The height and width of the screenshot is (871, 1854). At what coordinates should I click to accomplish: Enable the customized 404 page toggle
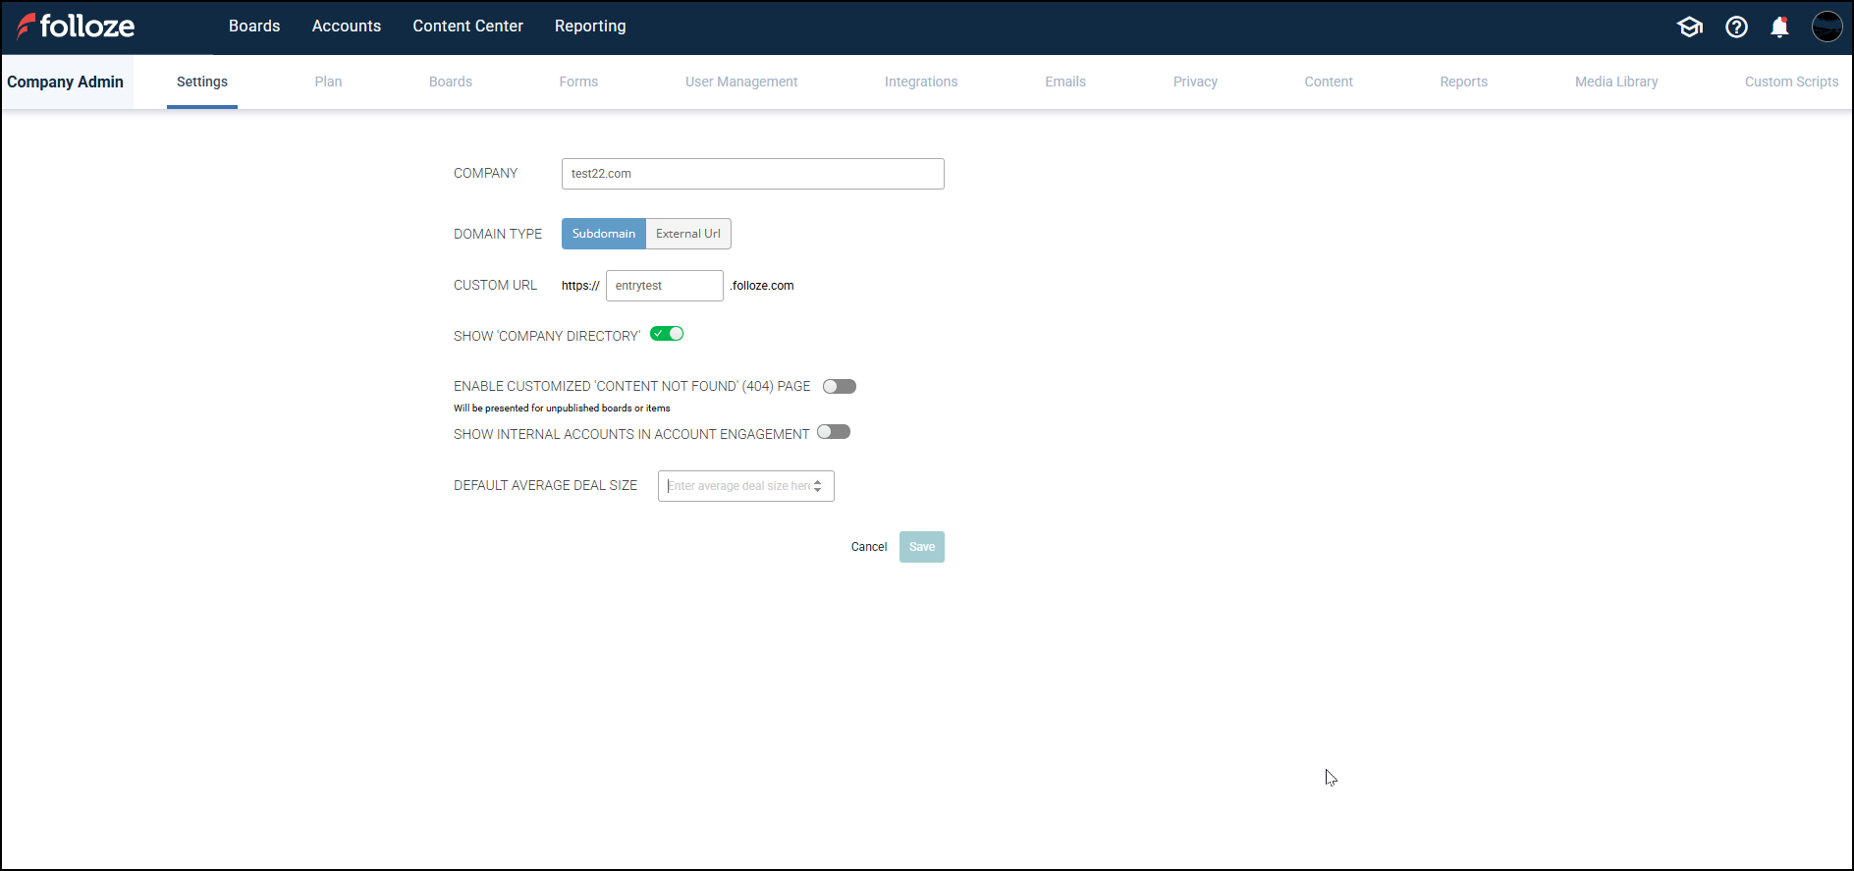(840, 387)
